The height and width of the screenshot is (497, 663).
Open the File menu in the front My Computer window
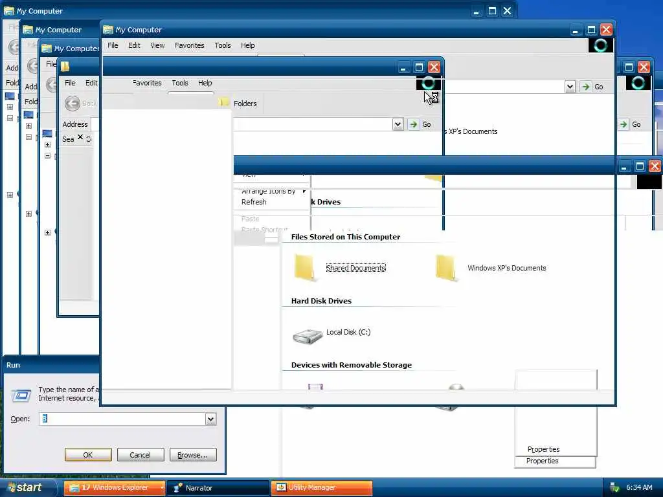point(113,45)
